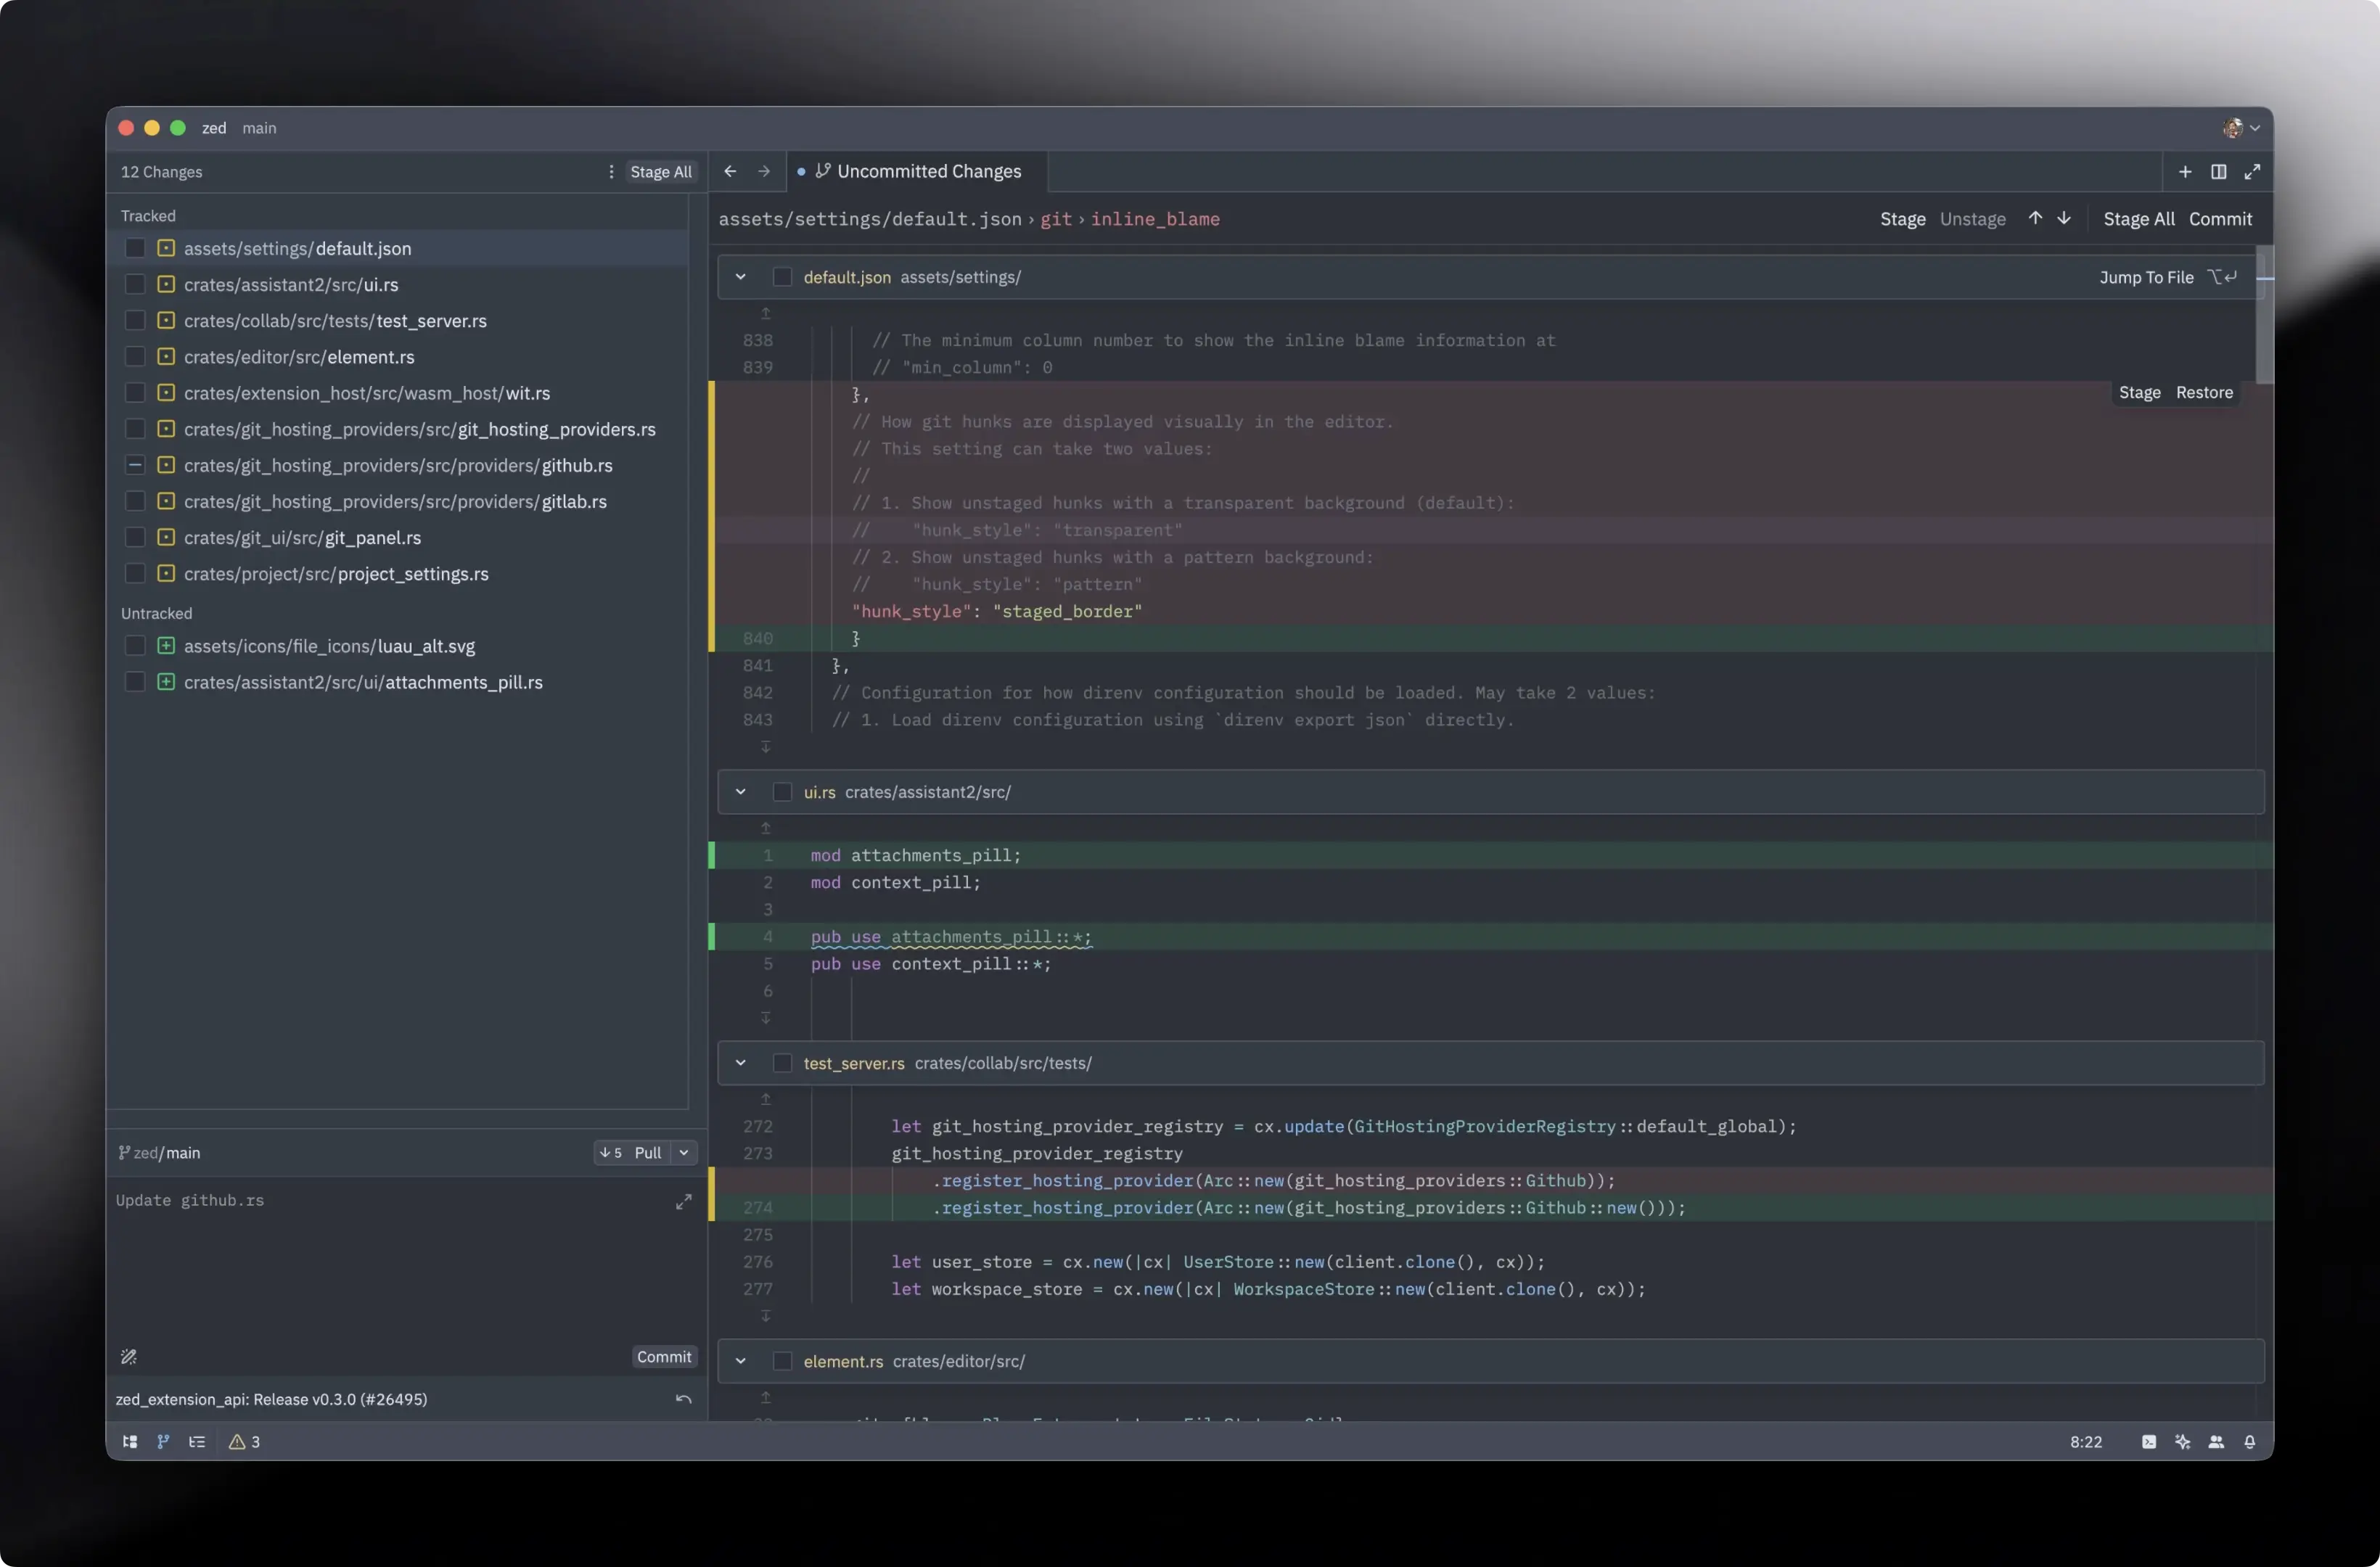Stage the ui.rs file header checkbox

point(782,792)
